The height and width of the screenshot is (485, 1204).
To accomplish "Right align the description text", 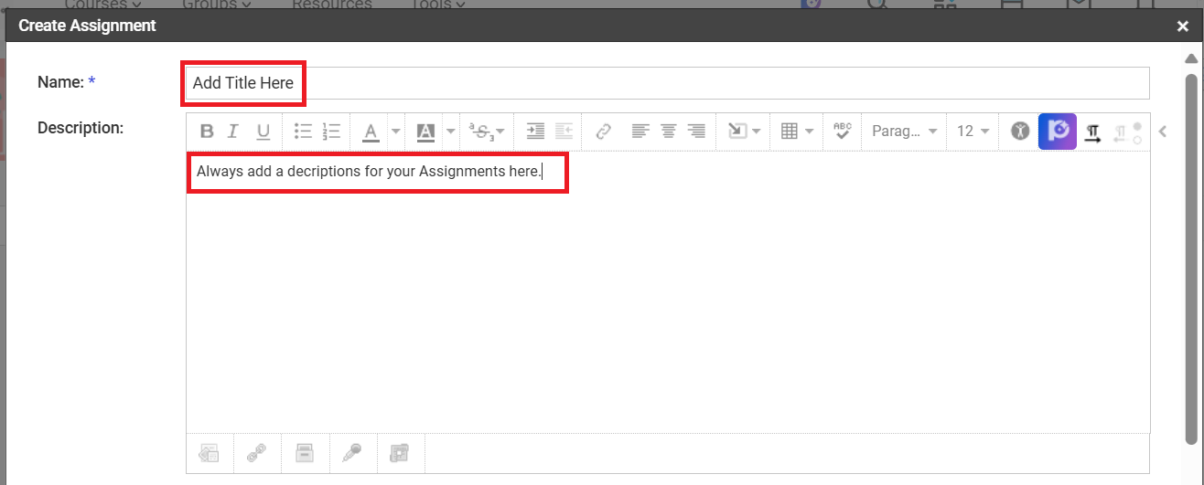I will 697,132.
